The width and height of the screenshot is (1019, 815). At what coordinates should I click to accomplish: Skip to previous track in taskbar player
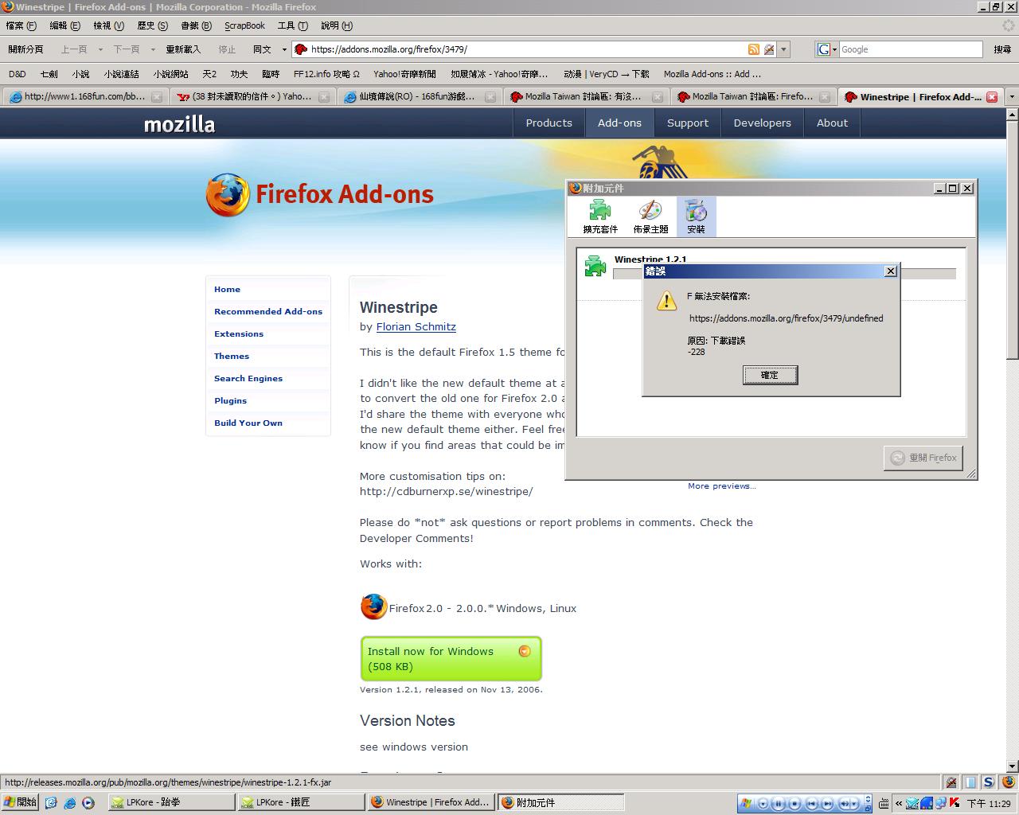pos(812,804)
